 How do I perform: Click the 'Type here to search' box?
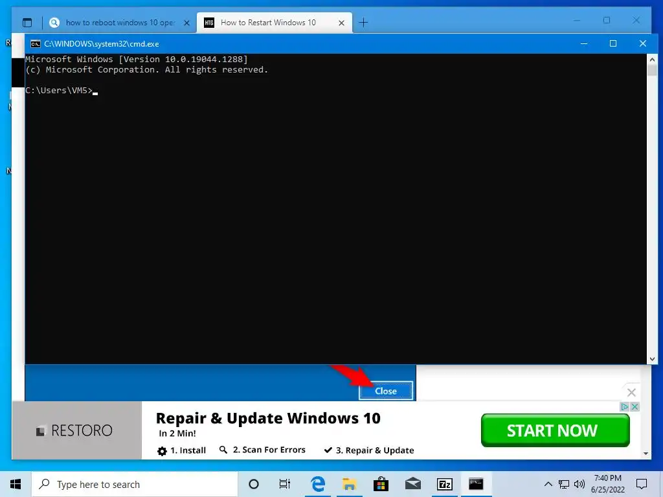tap(135, 484)
